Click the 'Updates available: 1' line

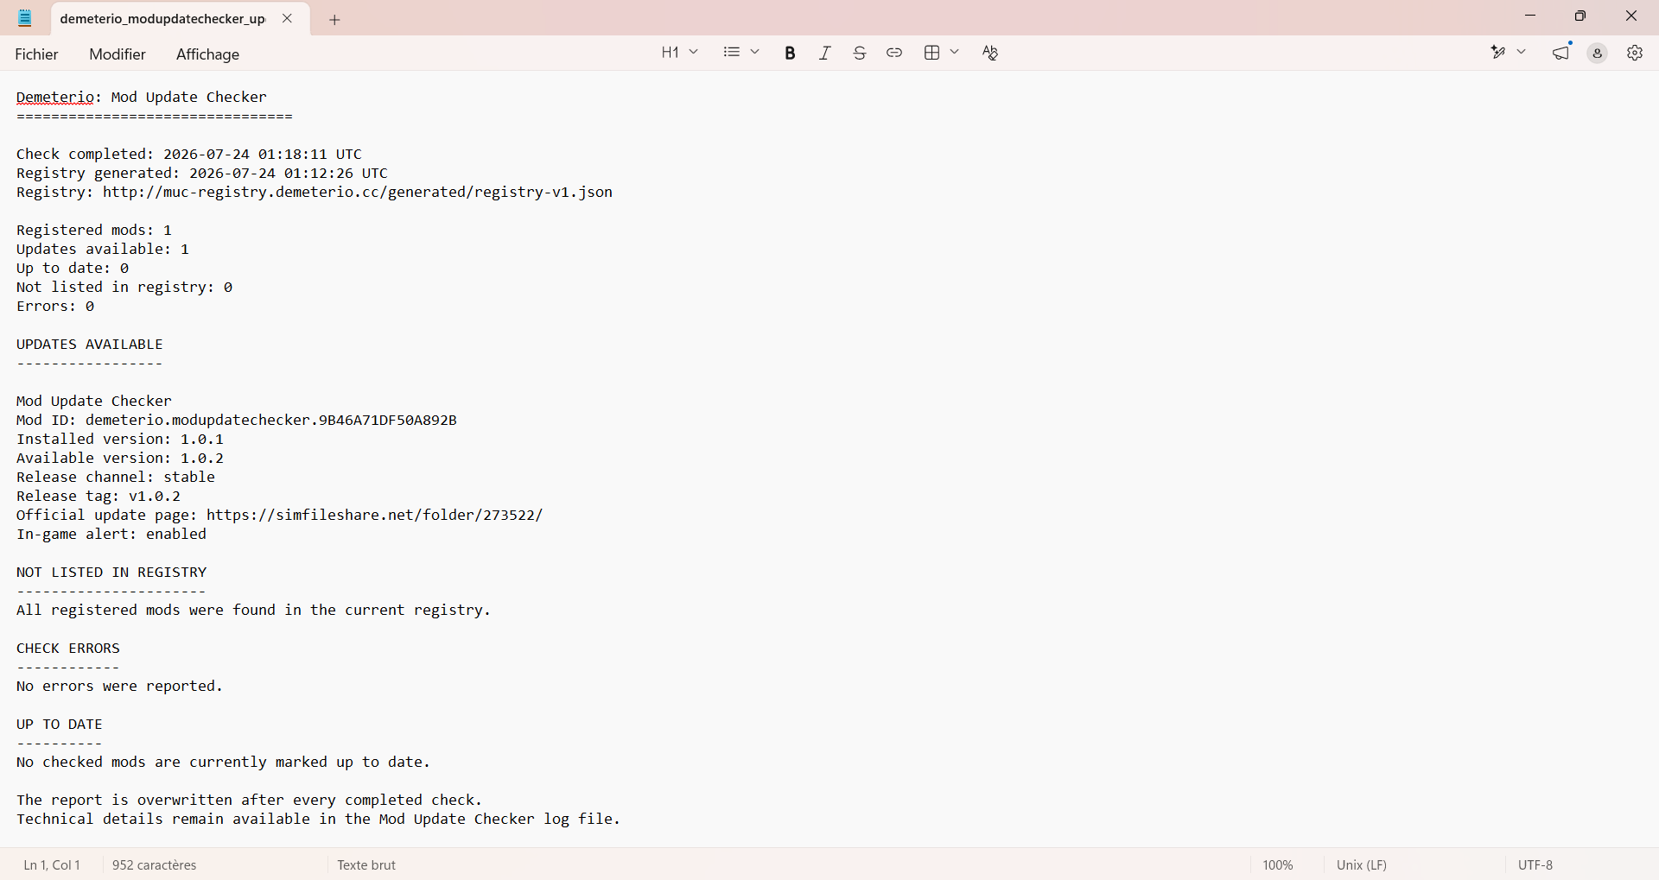[103, 250]
